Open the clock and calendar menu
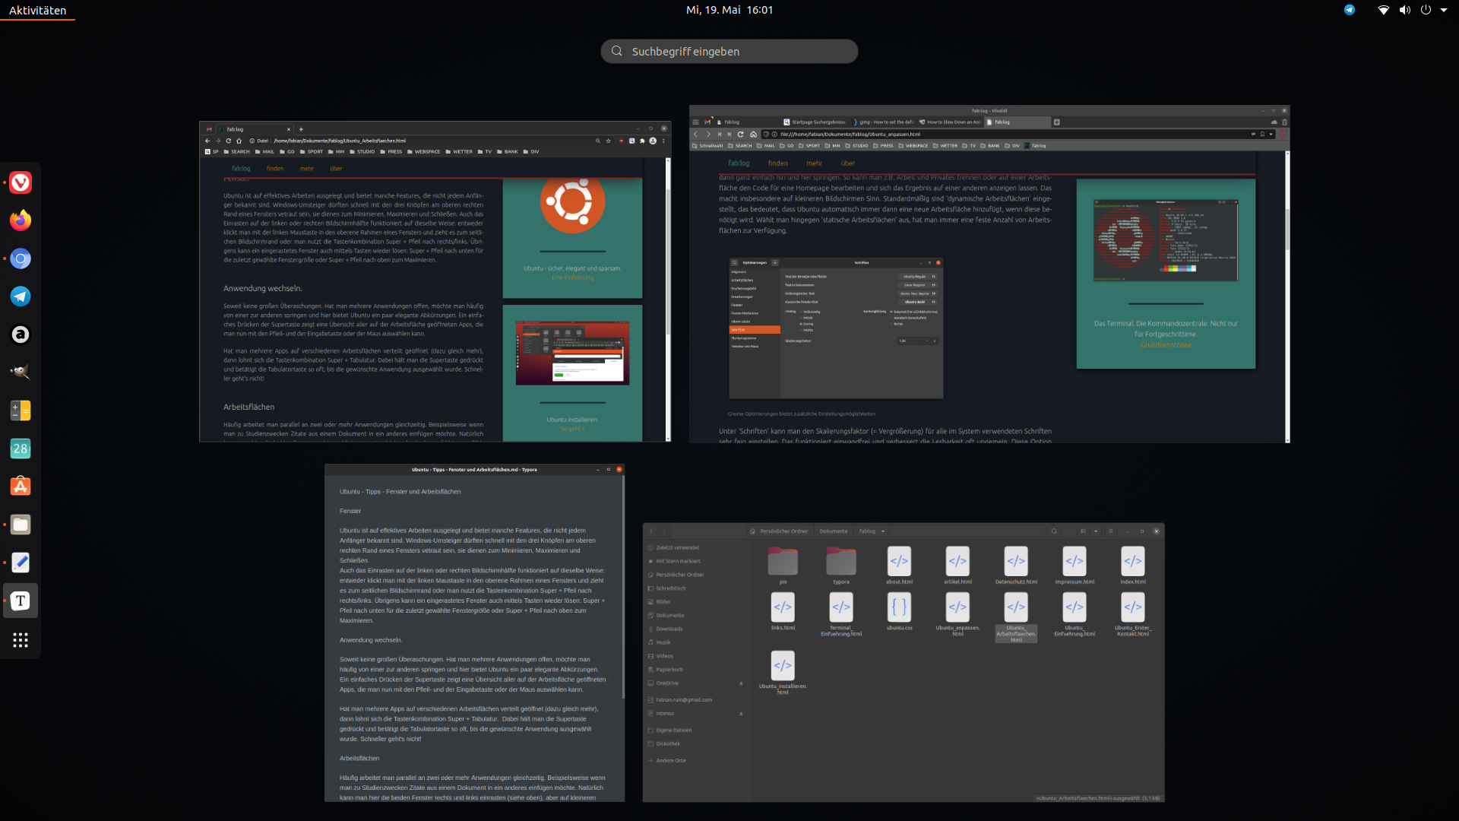 [x=729, y=10]
